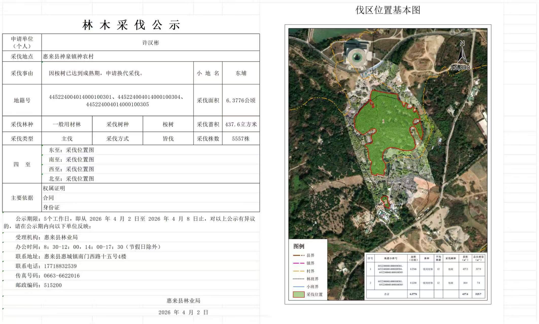Select the 合计 total row in map table
The height and width of the screenshot is (324, 539).
pos(387,294)
